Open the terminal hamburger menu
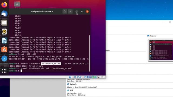173x97 pixels. click(70, 11)
